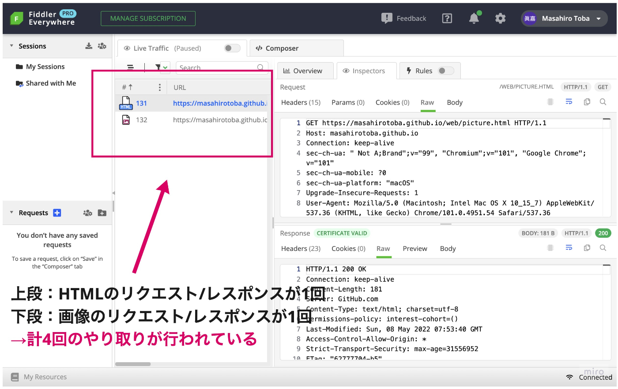Click the decode icon in Request pane
618x389 pixels.
point(550,102)
